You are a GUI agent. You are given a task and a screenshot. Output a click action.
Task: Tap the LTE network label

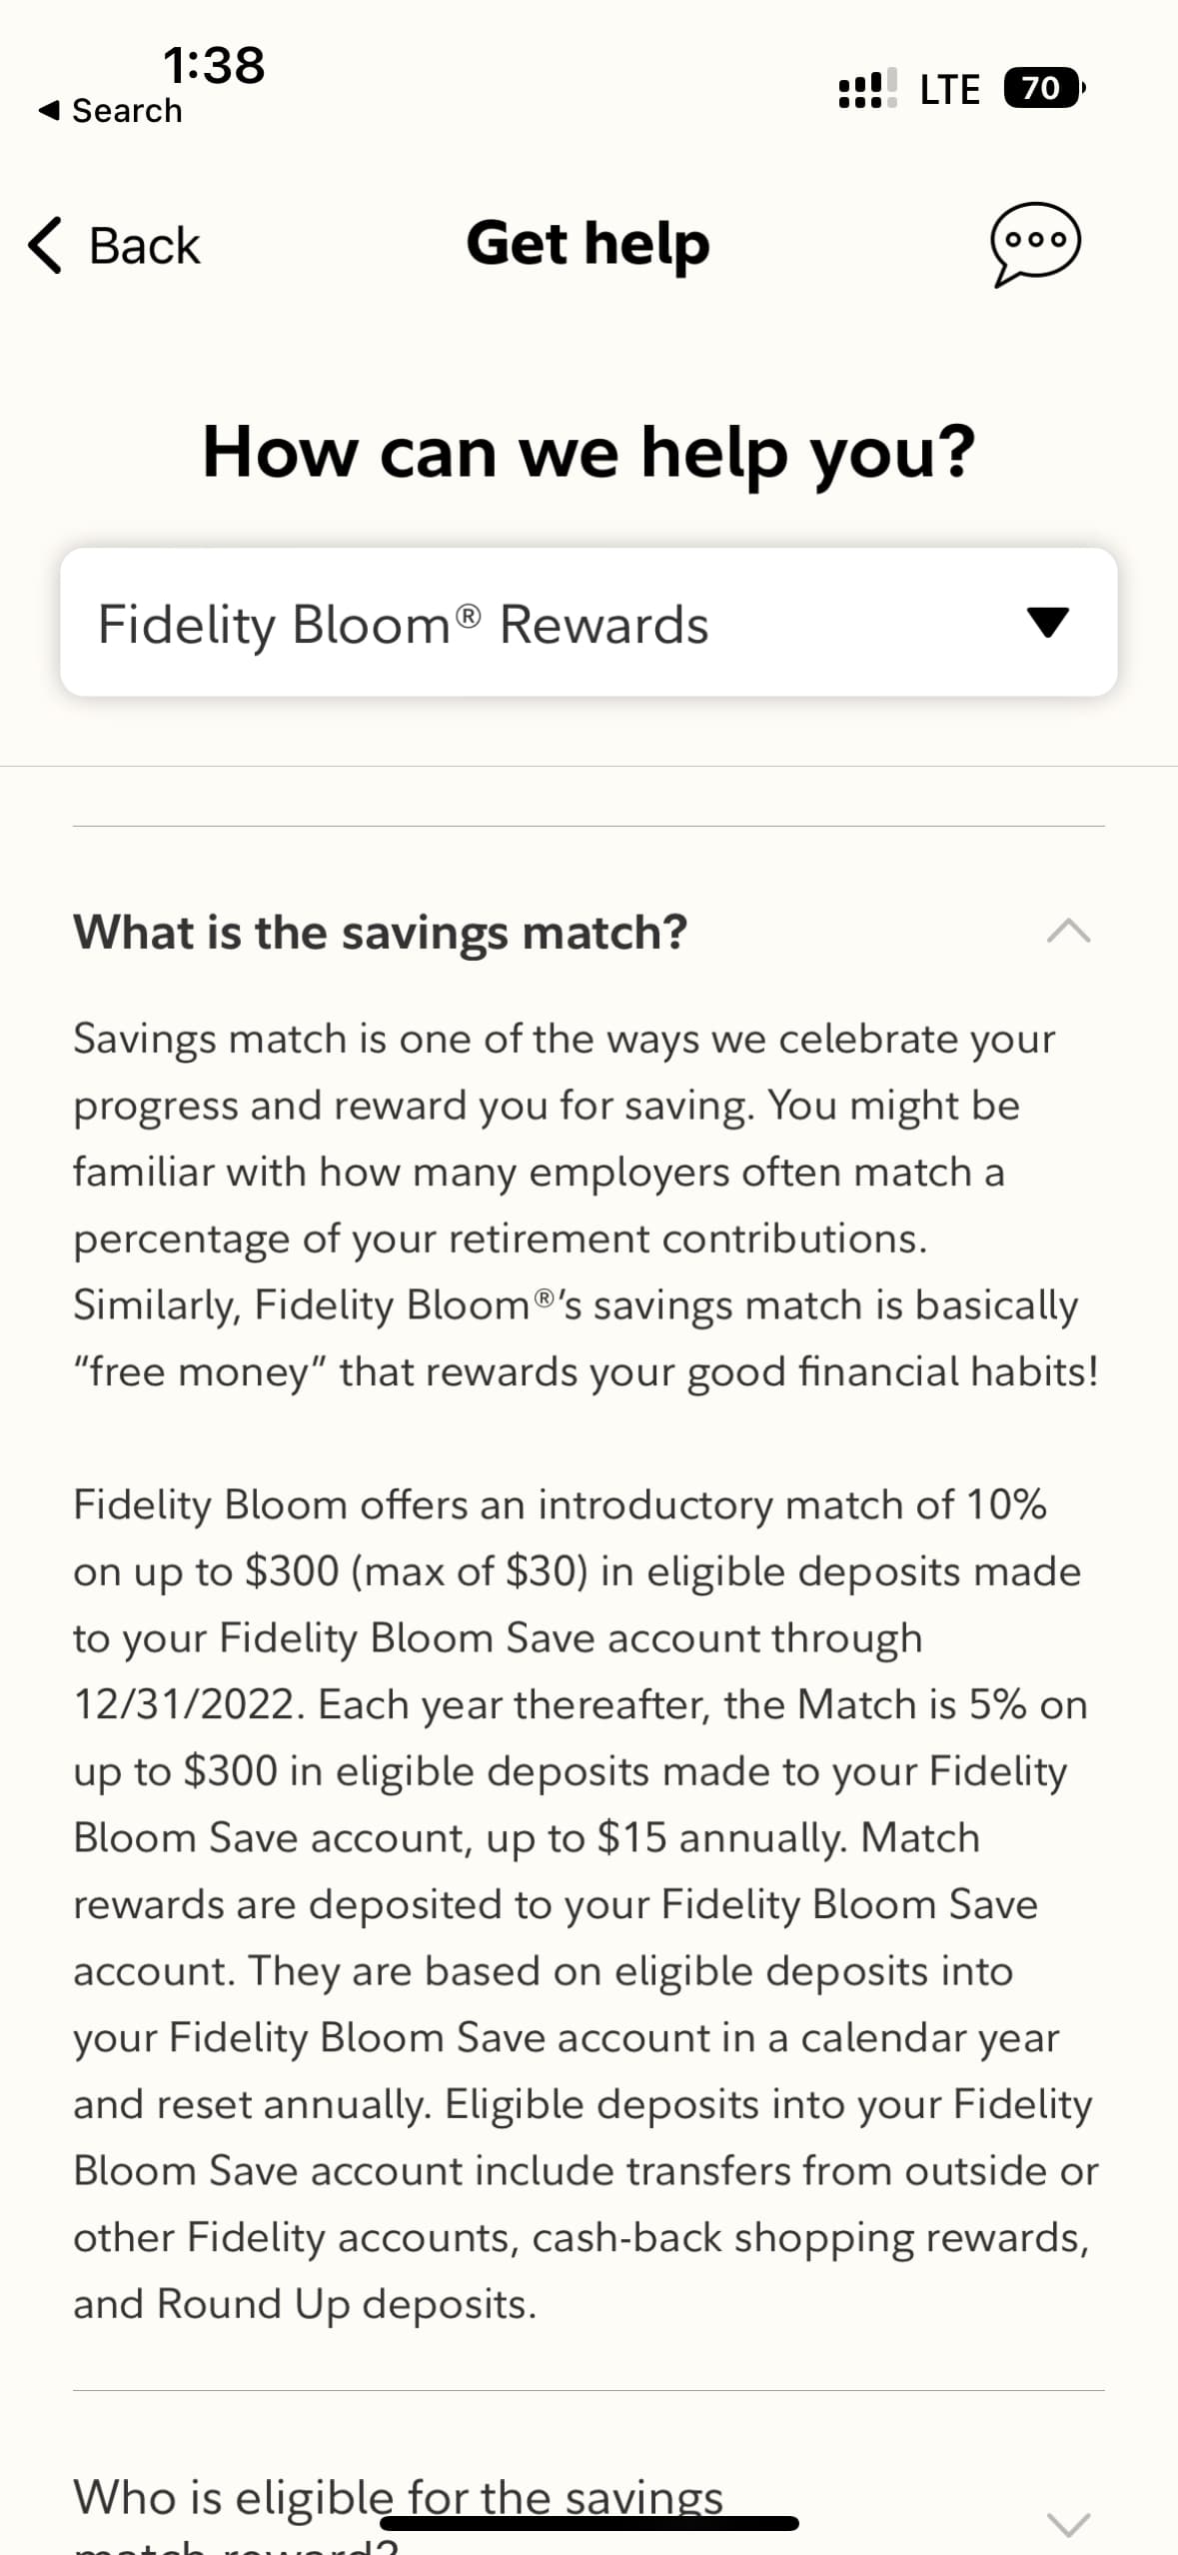(x=949, y=89)
